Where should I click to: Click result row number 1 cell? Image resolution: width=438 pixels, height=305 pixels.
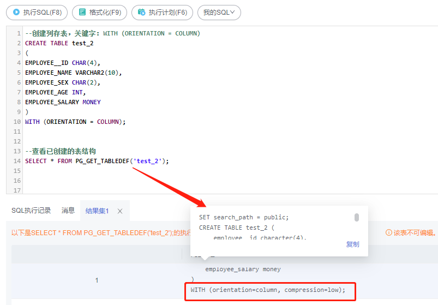point(97,280)
